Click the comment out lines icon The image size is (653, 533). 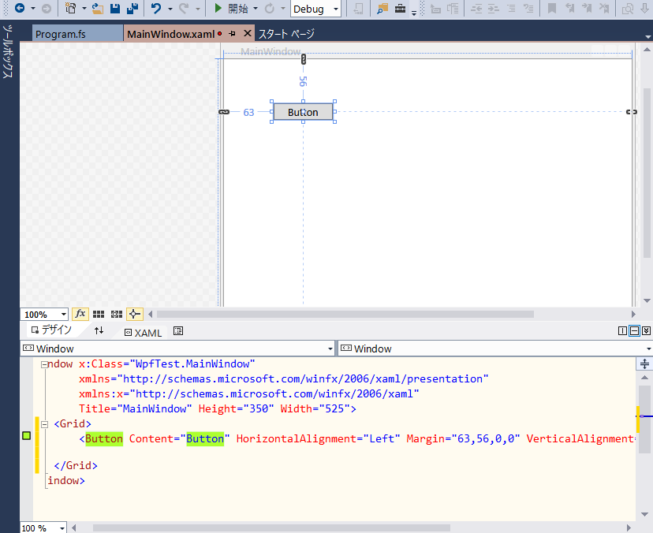tap(511, 9)
